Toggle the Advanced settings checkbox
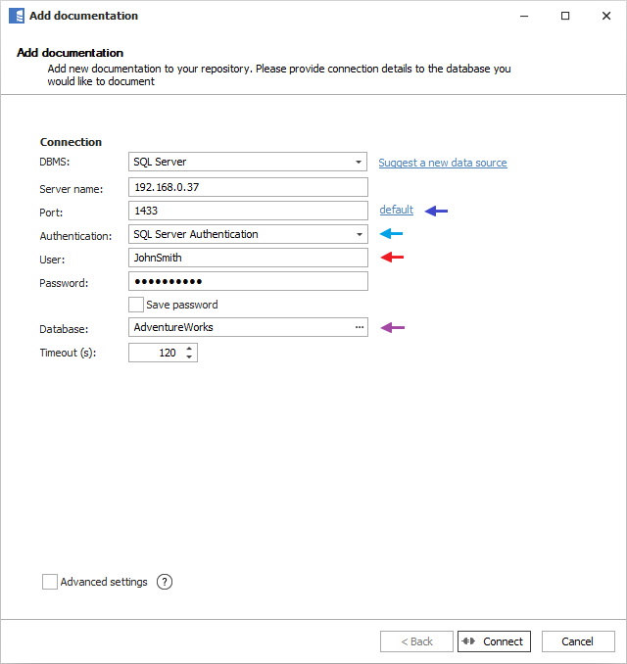The height and width of the screenshot is (664, 627). 50,582
